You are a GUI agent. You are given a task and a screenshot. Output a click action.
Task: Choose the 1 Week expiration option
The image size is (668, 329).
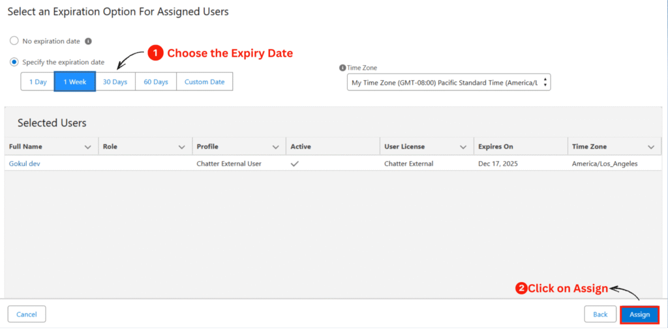[75, 81]
